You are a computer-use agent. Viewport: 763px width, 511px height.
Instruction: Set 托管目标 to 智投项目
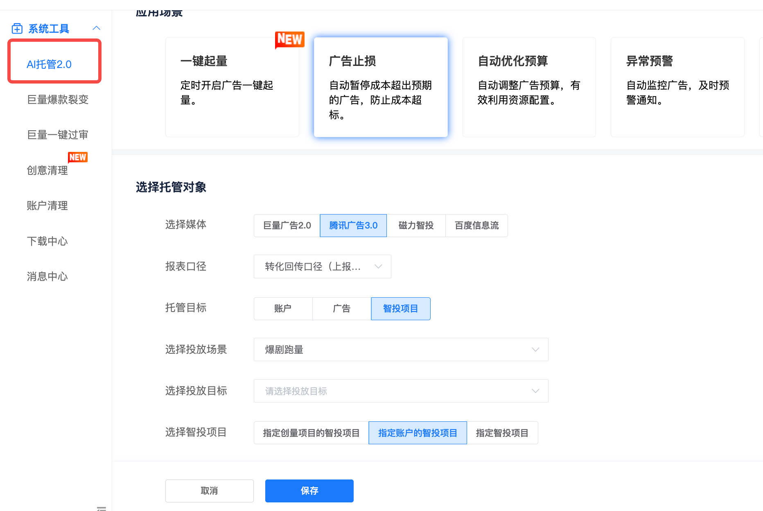(401, 309)
